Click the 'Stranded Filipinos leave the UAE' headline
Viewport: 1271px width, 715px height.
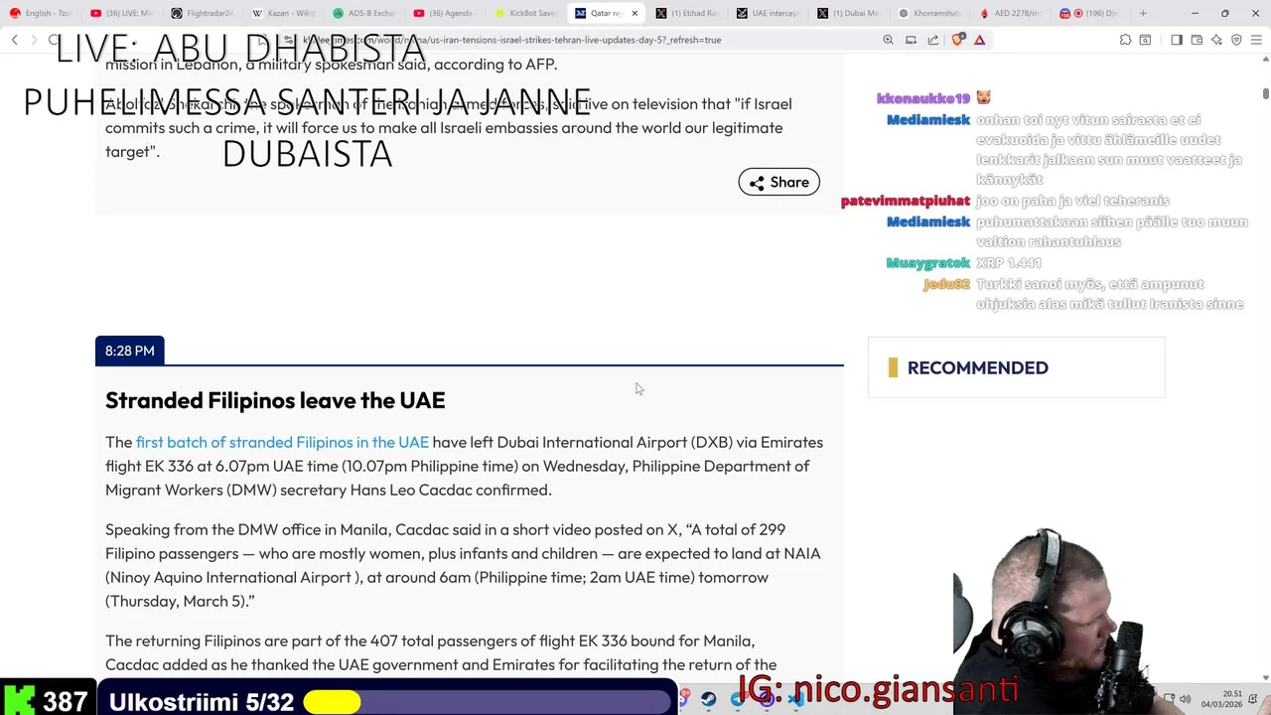pyautogui.click(x=275, y=400)
